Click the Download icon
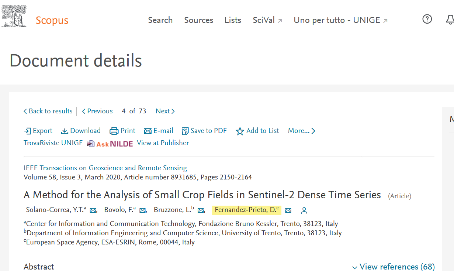Screen dimensions: 454x271 point(65,131)
